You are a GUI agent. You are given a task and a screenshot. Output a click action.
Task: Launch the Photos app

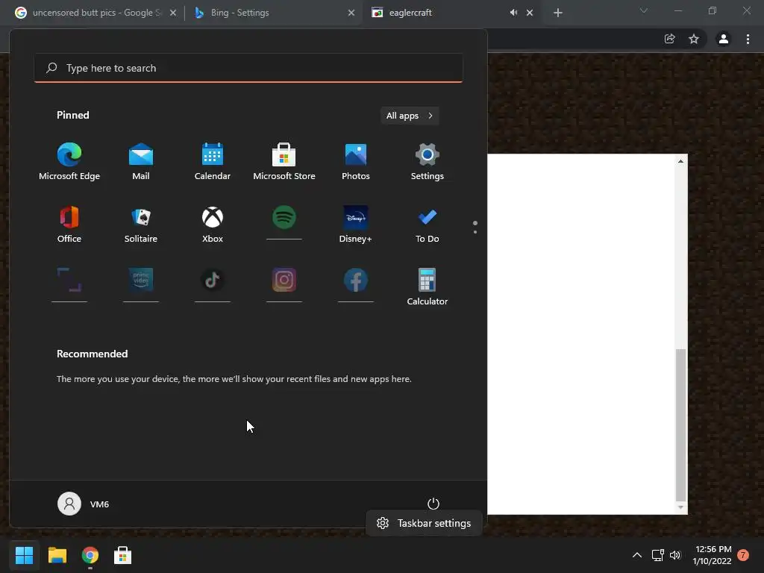click(x=356, y=162)
